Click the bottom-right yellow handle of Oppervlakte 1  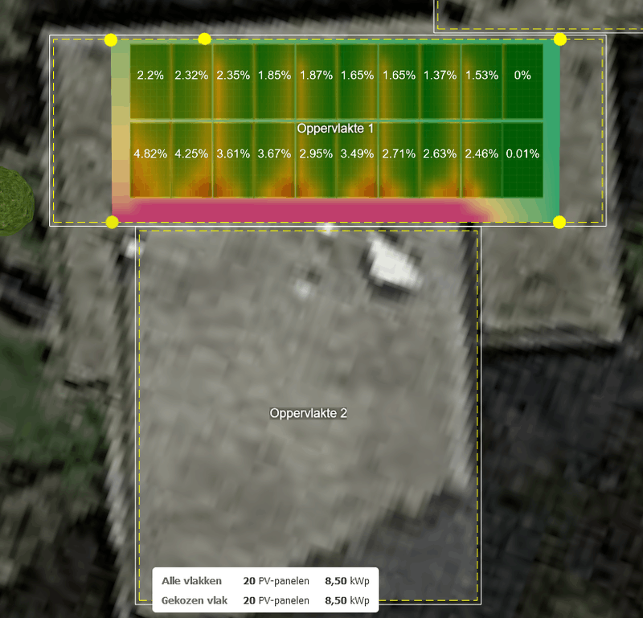(560, 221)
